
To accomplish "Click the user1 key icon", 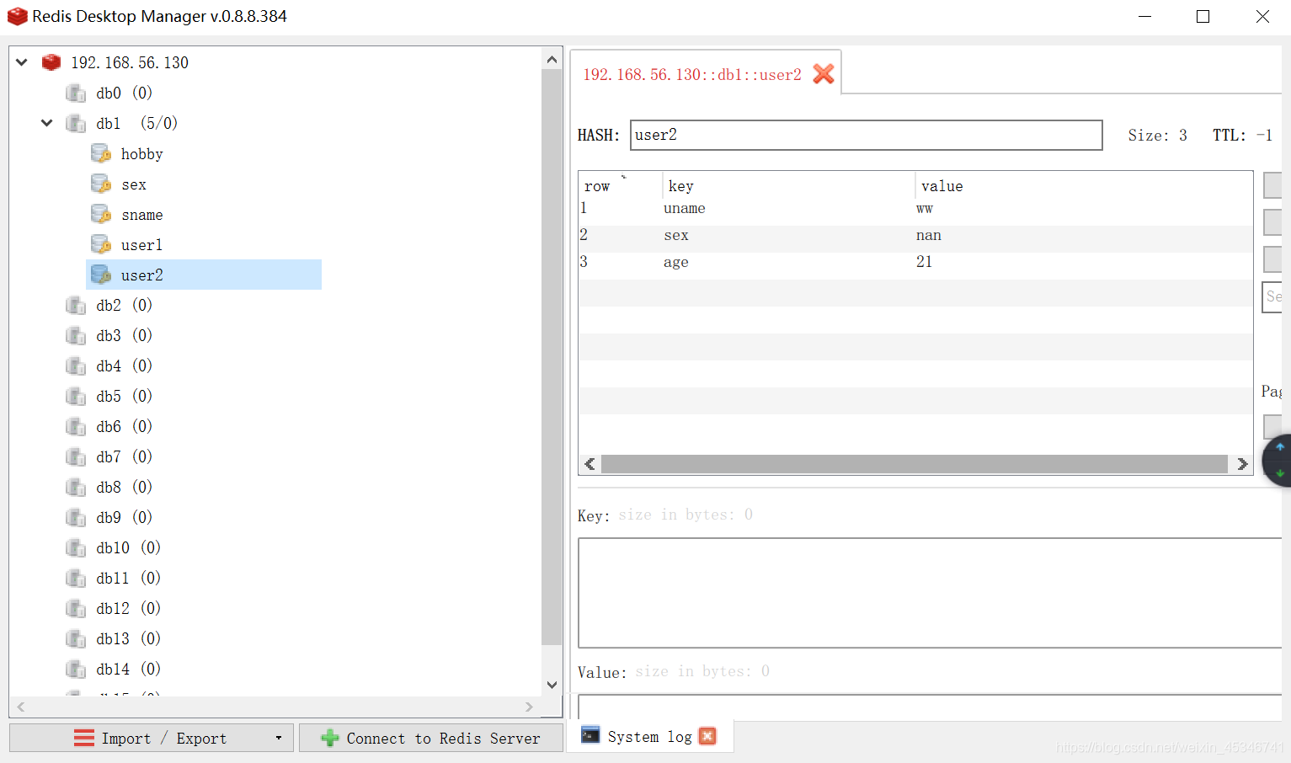I will click(101, 244).
